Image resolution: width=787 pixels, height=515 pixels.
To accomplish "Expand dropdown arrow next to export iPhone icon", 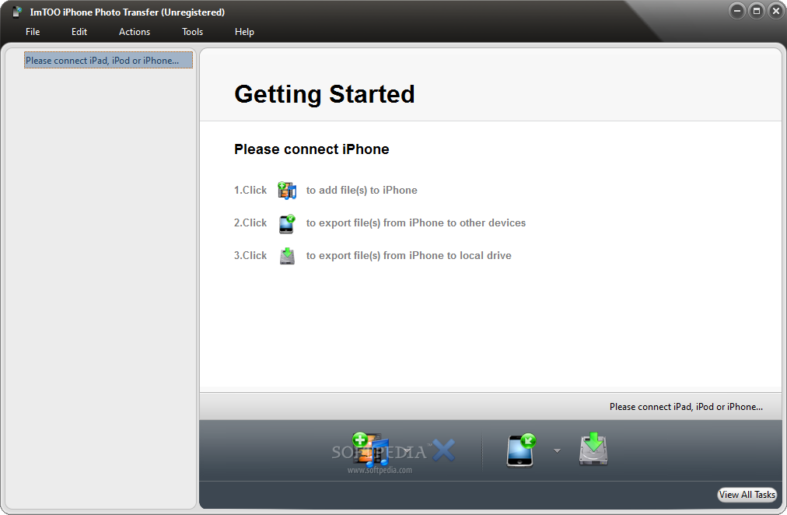I will tap(557, 450).
